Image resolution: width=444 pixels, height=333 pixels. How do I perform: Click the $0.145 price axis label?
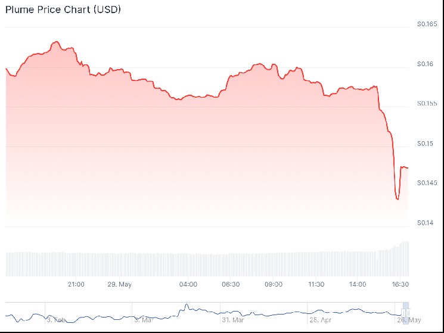[x=427, y=183]
